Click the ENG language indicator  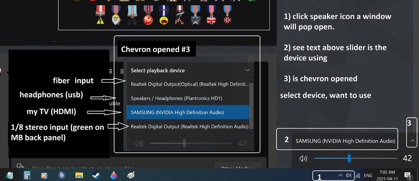(368, 175)
